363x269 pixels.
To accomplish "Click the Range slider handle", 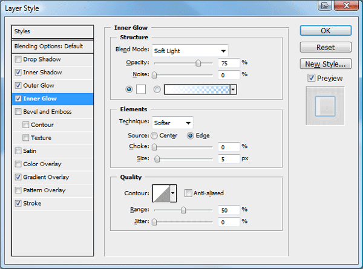I will pos(183,210).
